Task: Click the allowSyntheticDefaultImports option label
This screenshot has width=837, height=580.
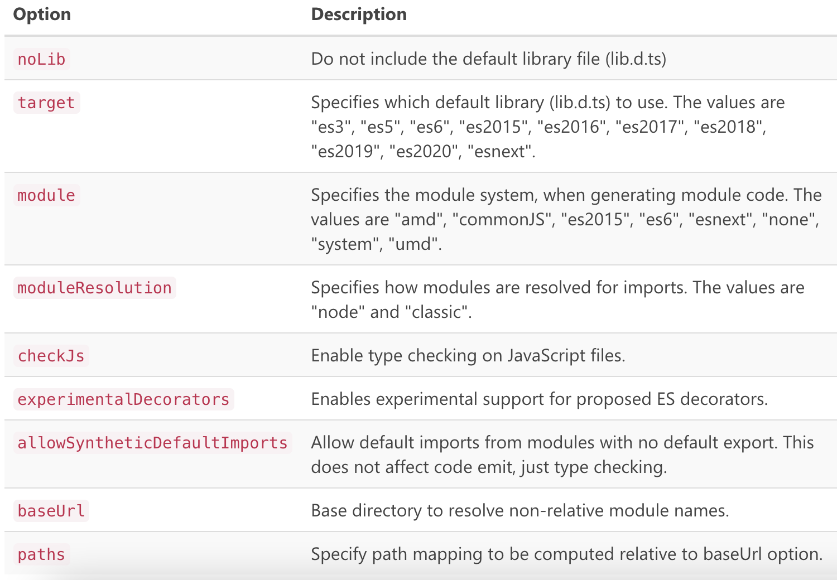Action: [152, 443]
